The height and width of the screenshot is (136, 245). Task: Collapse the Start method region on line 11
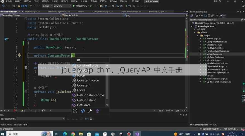click(x=26, y=67)
